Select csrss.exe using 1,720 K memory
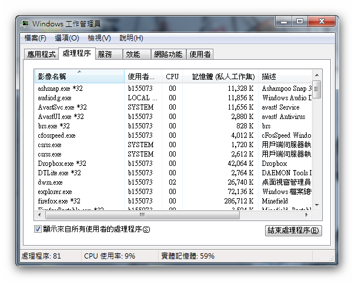Viewport: 355px width, 282px height. pos(173,144)
